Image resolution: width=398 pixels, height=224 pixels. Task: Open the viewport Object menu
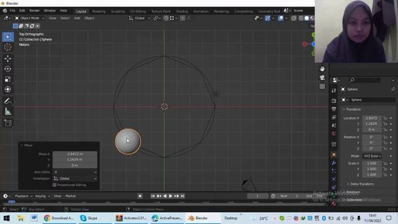click(x=89, y=18)
